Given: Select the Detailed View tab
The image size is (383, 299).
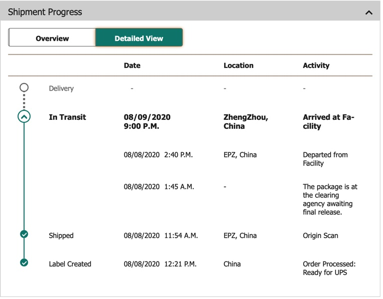Looking at the screenshot, I should [139, 38].
